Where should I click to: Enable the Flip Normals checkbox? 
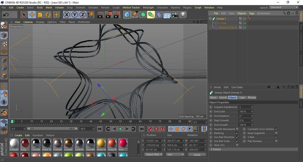click(276, 141)
